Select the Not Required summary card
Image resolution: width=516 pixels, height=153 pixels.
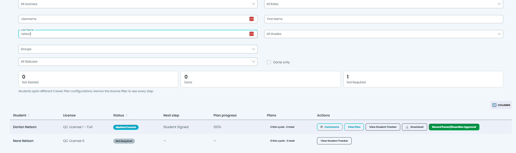click(423, 79)
